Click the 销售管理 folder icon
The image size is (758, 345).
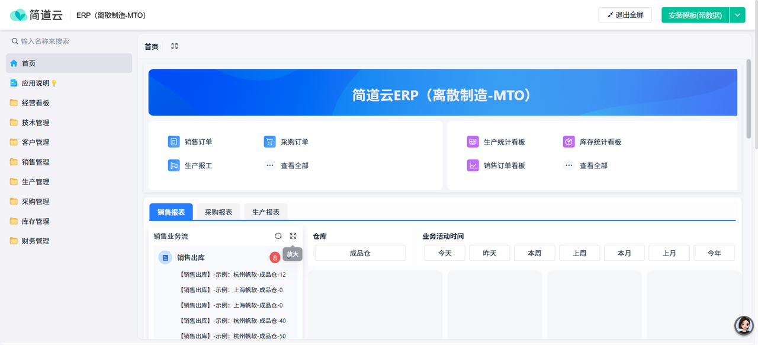tap(14, 162)
